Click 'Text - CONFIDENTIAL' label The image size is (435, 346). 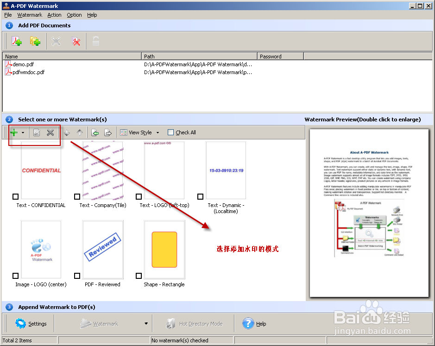41,205
